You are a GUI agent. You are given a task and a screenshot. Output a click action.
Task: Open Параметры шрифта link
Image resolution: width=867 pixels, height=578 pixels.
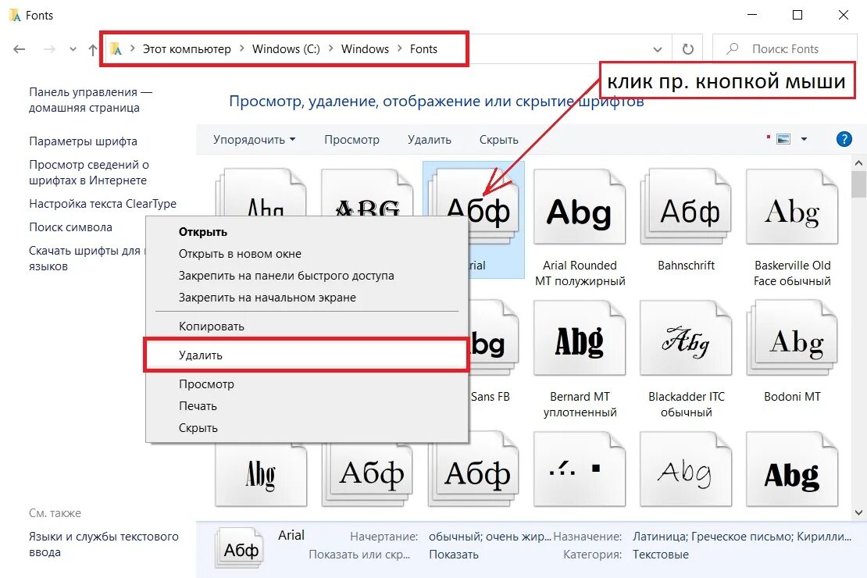click(83, 141)
